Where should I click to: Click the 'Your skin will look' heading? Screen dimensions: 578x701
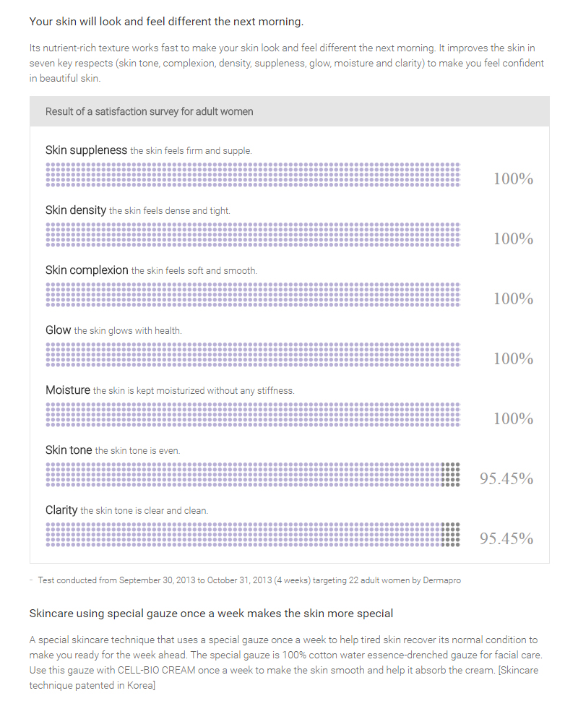pos(166,22)
